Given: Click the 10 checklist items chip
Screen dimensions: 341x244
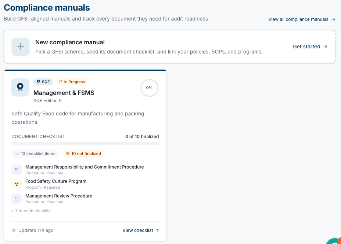Looking at the screenshot, I should (x=35, y=154).
